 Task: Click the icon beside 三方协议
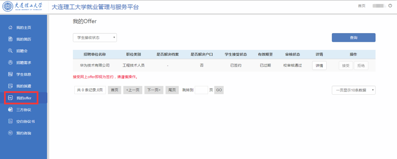point(10,110)
